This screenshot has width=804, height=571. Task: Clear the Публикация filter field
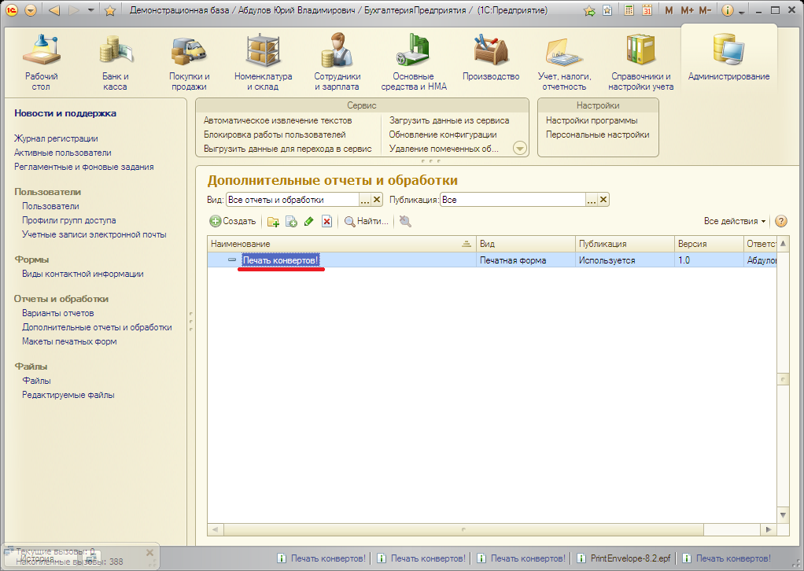(x=603, y=200)
